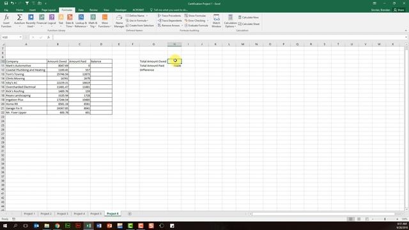Image resolution: width=409 pixels, height=230 pixels.
Task: Click Create from Selection
Action: [x=140, y=26]
